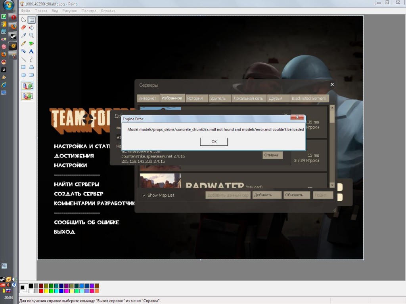Switch to the Зритель server tab
This screenshot has height=304, width=406.
click(220, 98)
